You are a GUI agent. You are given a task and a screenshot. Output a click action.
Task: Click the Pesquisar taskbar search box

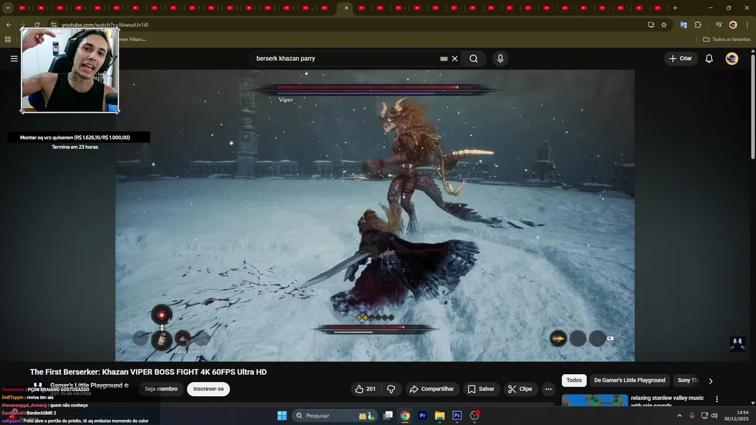click(335, 416)
